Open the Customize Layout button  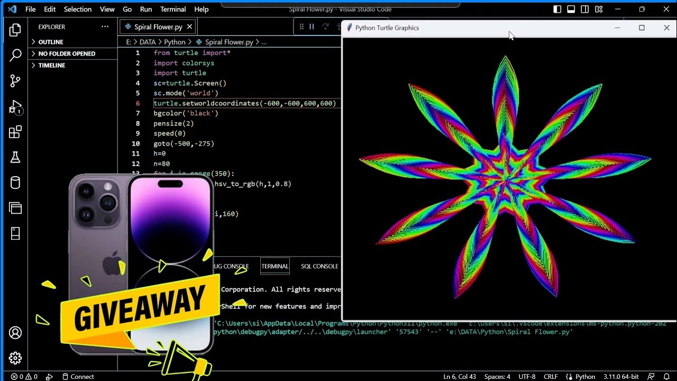[x=599, y=9]
